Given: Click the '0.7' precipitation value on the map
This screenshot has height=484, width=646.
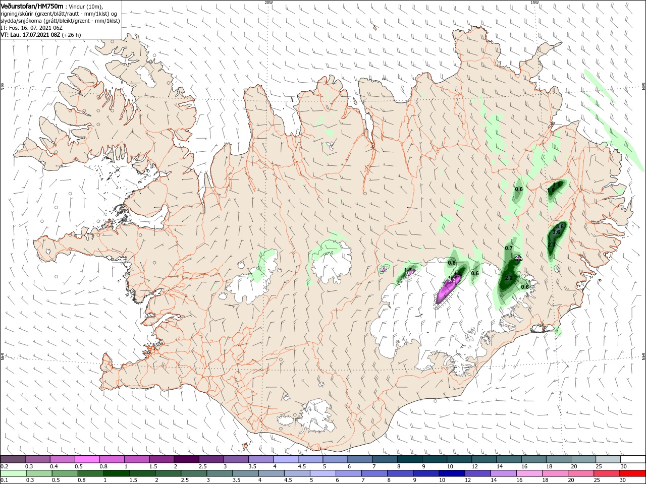Looking at the screenshot, I should point(509,248).
